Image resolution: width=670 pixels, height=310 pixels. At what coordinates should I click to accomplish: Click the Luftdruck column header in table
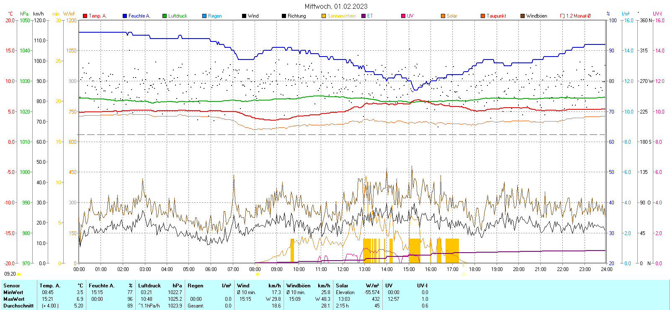tap(149, 286)
